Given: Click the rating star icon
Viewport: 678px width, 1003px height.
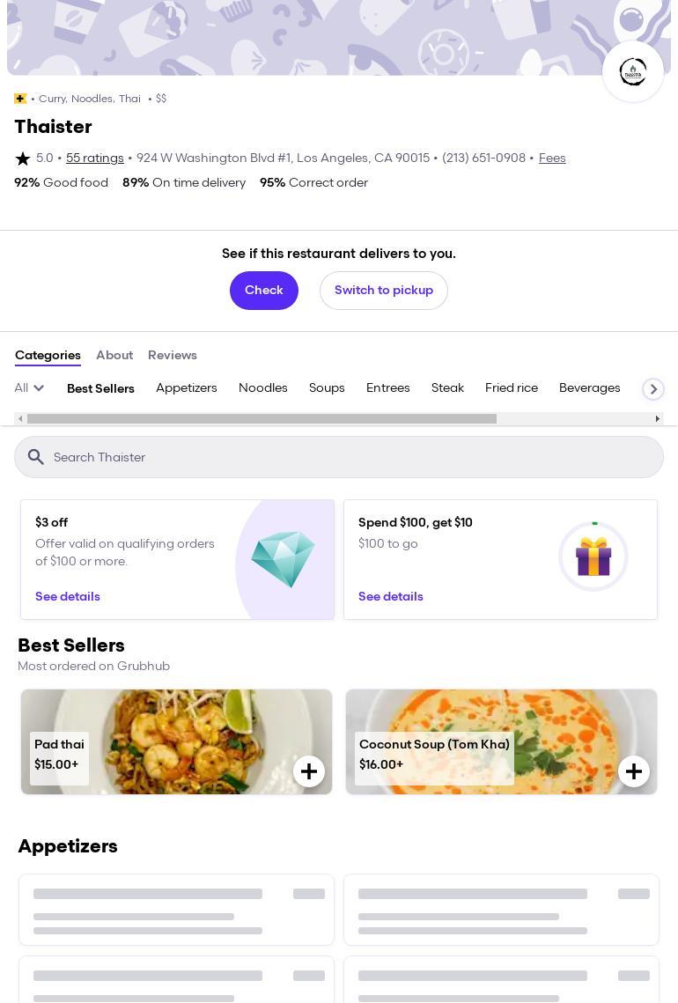Looking at the screenshot, I should [x=23, y=159].
